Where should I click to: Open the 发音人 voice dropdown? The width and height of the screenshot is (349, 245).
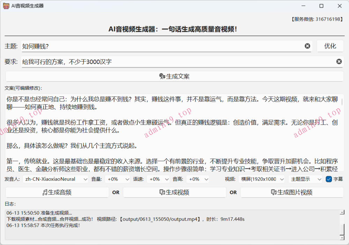click(55, 179)
